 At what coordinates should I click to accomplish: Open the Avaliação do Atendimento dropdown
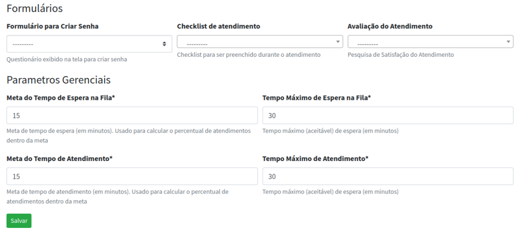[431, 42]
